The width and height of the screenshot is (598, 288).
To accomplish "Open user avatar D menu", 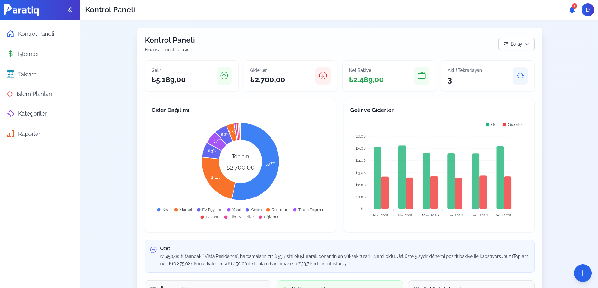I will click(588, 10).
